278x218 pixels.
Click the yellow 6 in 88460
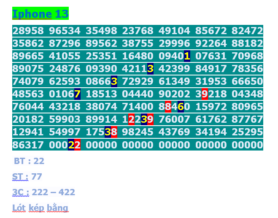[x=181, y=107]
